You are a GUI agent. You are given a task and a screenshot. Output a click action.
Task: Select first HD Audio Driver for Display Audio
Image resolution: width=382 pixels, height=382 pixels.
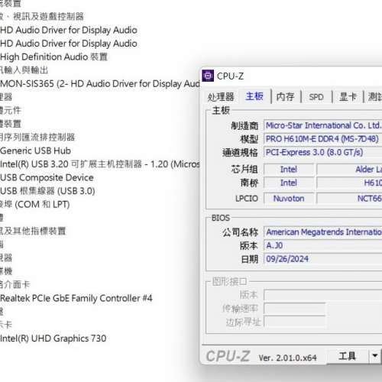click(69, 30)
